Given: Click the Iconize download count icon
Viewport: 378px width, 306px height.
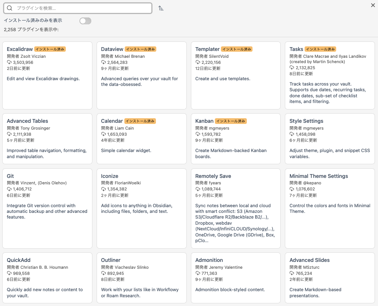Looking at the screenshot, I should [x=103, y=189].
